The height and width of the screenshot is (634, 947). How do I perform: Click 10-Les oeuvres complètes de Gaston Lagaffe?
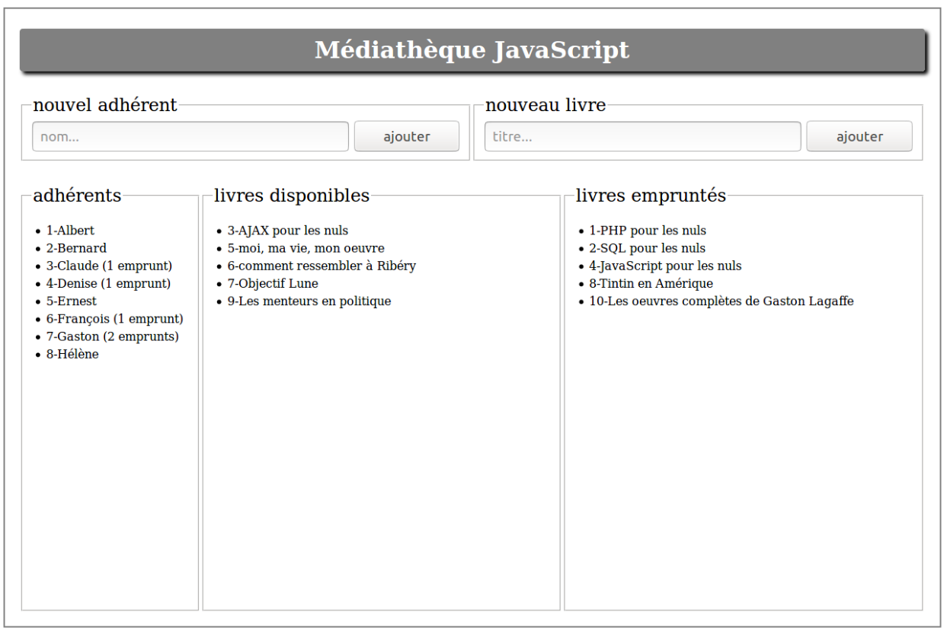click(x=721, y=301)
